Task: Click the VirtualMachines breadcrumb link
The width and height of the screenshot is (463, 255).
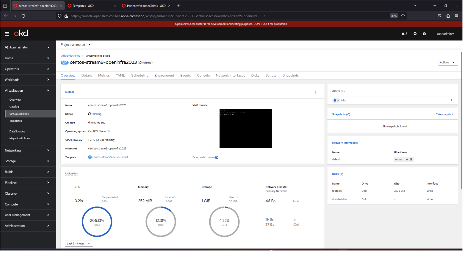Action: (70, 56)
